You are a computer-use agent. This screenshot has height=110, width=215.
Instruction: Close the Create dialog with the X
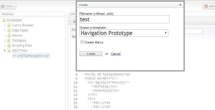[x=180, y=5]
